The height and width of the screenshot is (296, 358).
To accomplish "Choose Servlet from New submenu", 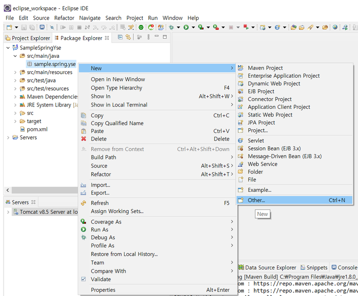I will (295, 141).
